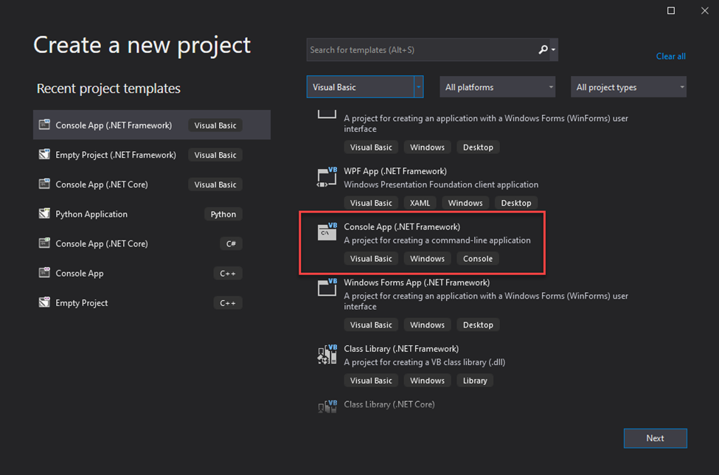Select recent Console App (.NET Framework) row
This screenshot has height=475, width=719.
[x=152, y=125]
